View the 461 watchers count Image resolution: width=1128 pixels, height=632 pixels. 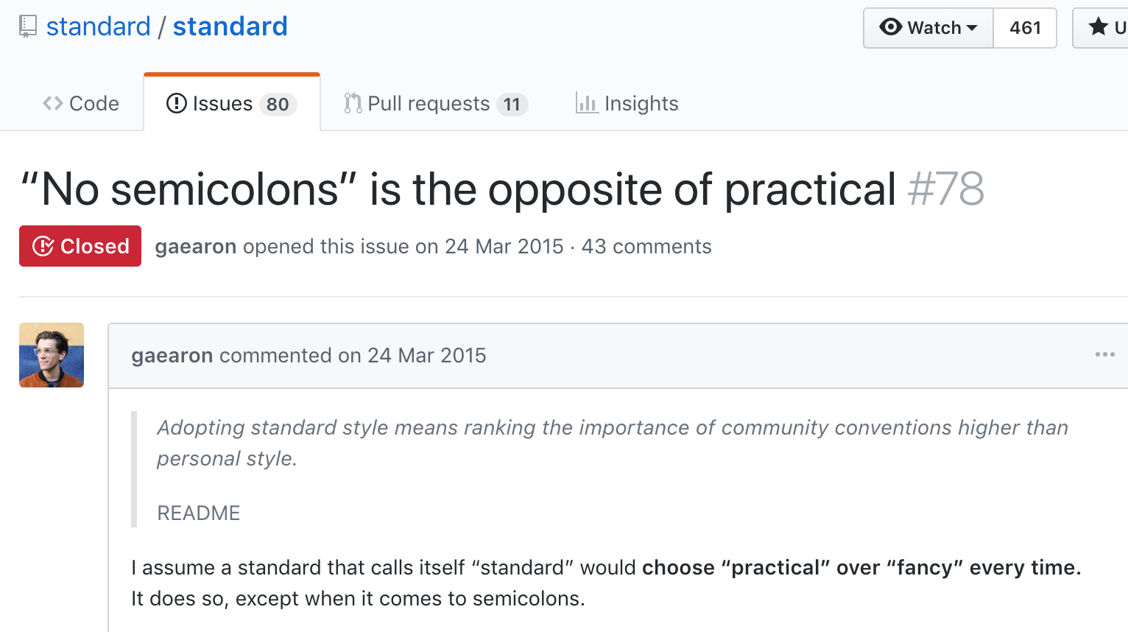click(1025, 28)
